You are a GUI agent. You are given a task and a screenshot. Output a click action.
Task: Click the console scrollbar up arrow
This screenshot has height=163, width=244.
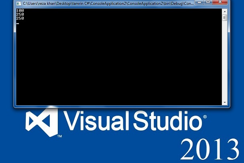[x=225, y=12]
